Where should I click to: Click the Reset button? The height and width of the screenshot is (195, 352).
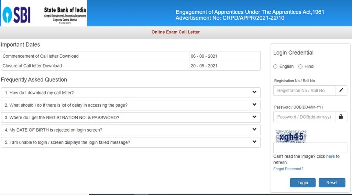332,183
